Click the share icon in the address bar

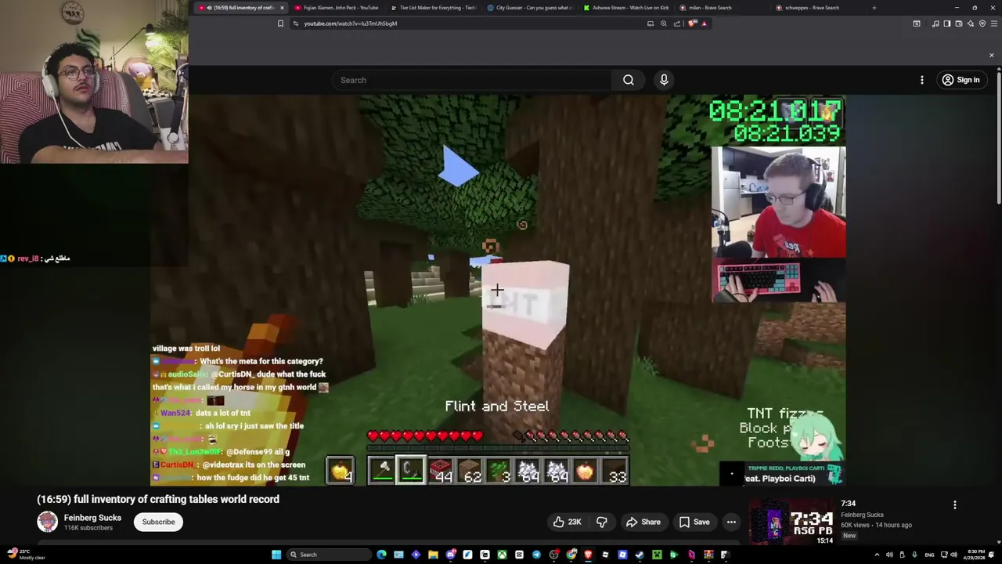pos(677,23)
